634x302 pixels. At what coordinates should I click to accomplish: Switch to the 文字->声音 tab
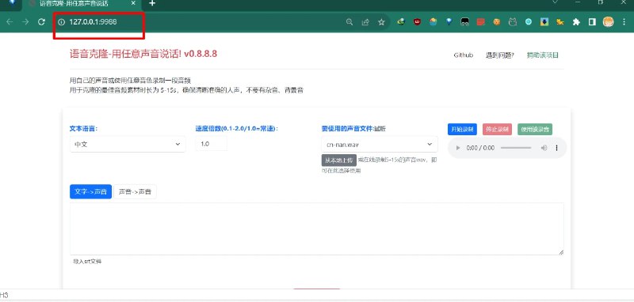pyautogui.click(x=90, y=192)
